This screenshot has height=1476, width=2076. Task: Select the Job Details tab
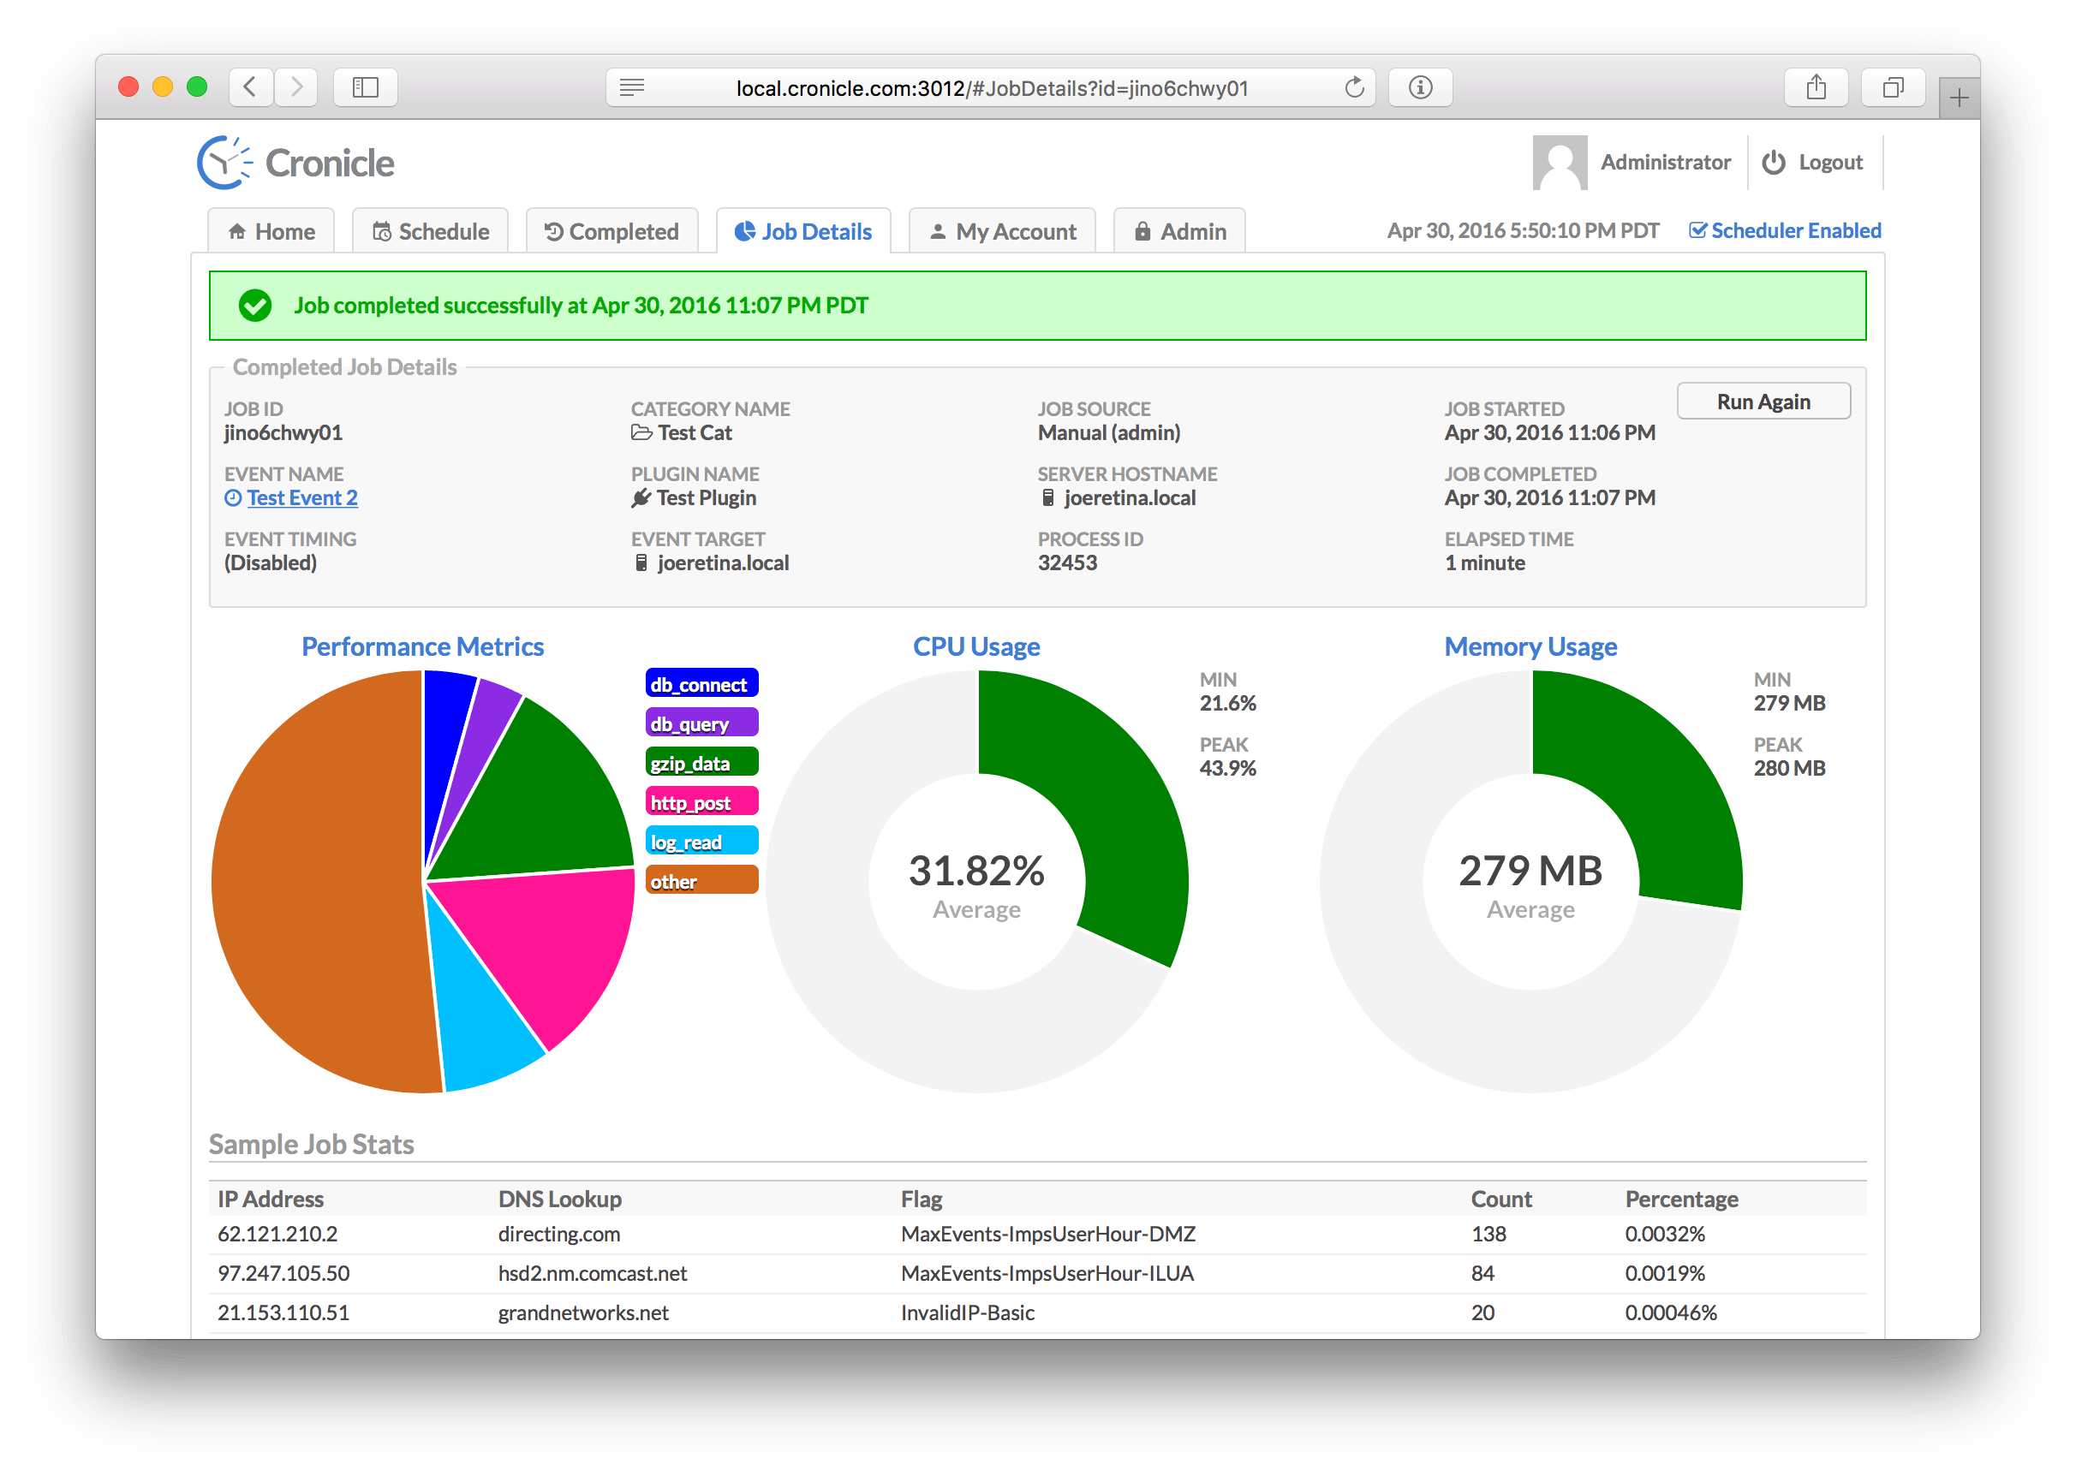(x=804, y=230)
